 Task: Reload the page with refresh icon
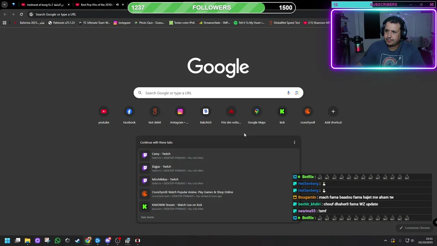[21, 14]
